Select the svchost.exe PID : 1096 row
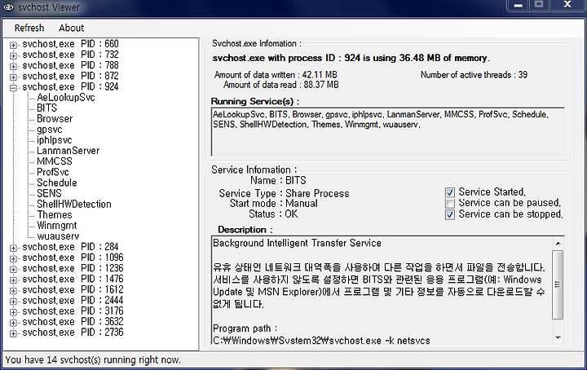 [x=73, y=258]
